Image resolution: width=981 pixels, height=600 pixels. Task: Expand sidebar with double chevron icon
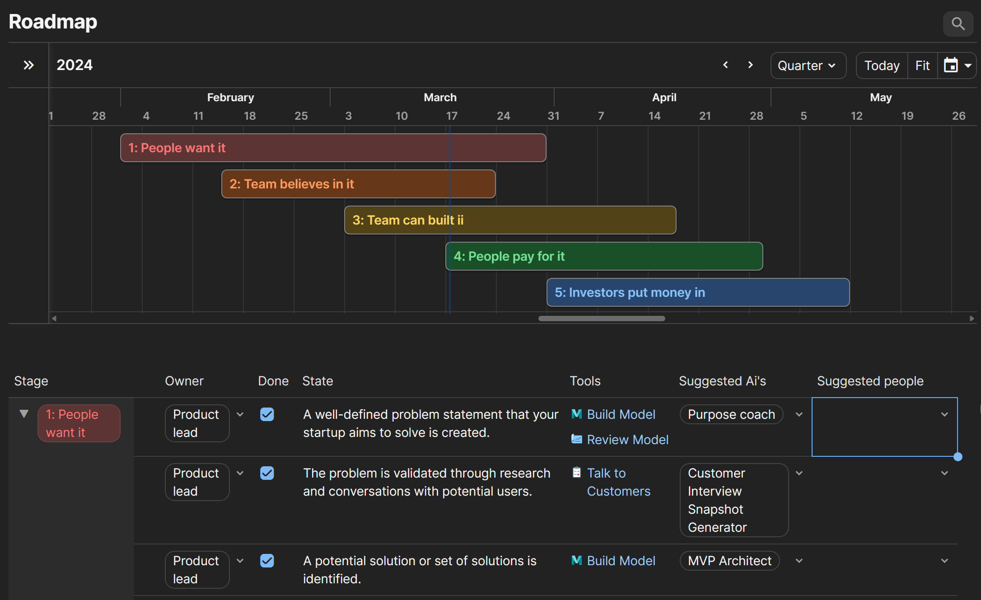[28, 66]
